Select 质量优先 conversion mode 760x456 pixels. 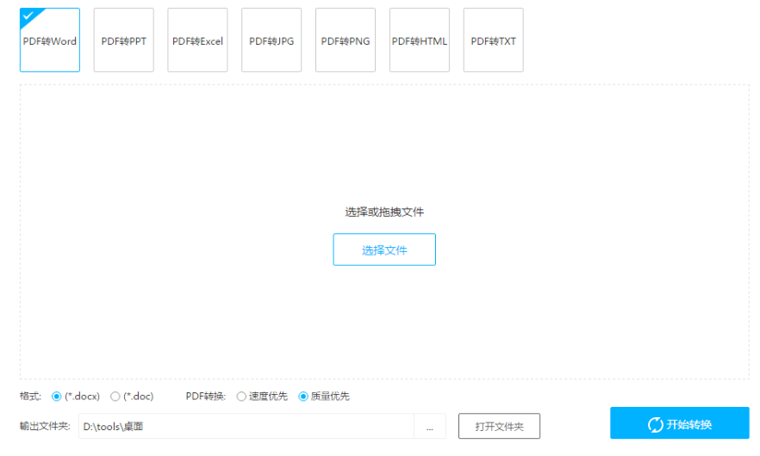[303, 397]
